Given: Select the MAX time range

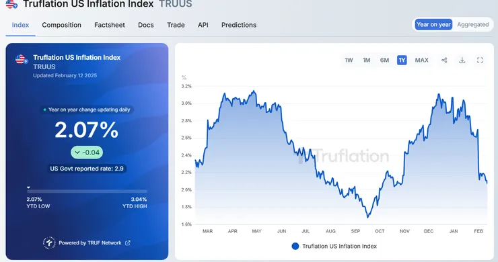Looking at the screenshot, I should coord(421,60).
